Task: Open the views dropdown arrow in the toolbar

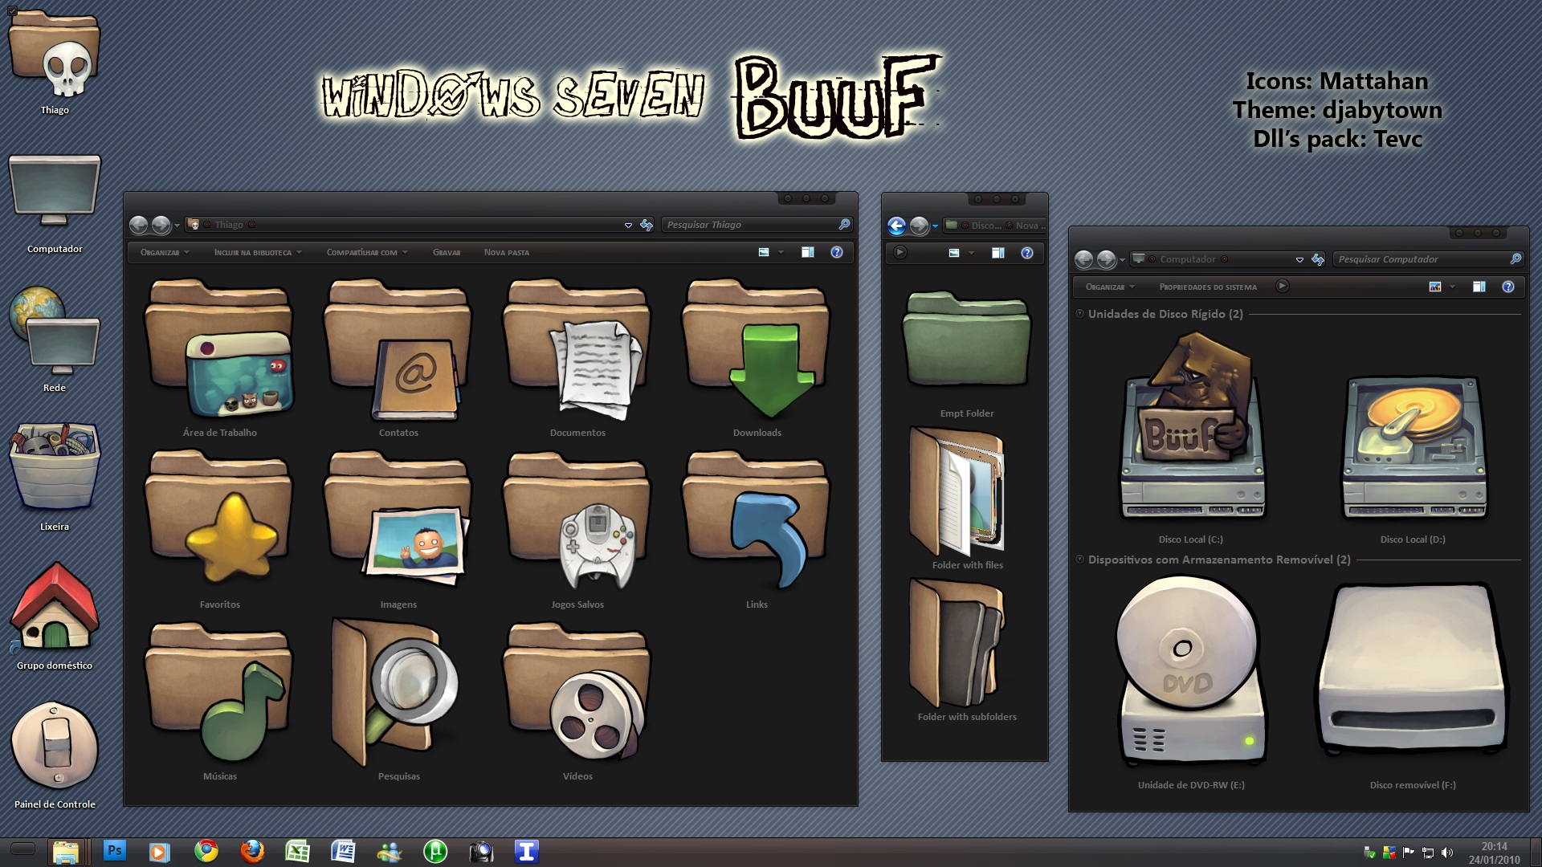Action: tap(780, 252)
